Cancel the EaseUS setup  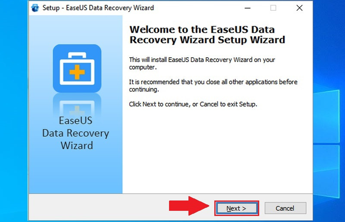tap(285, 208)
